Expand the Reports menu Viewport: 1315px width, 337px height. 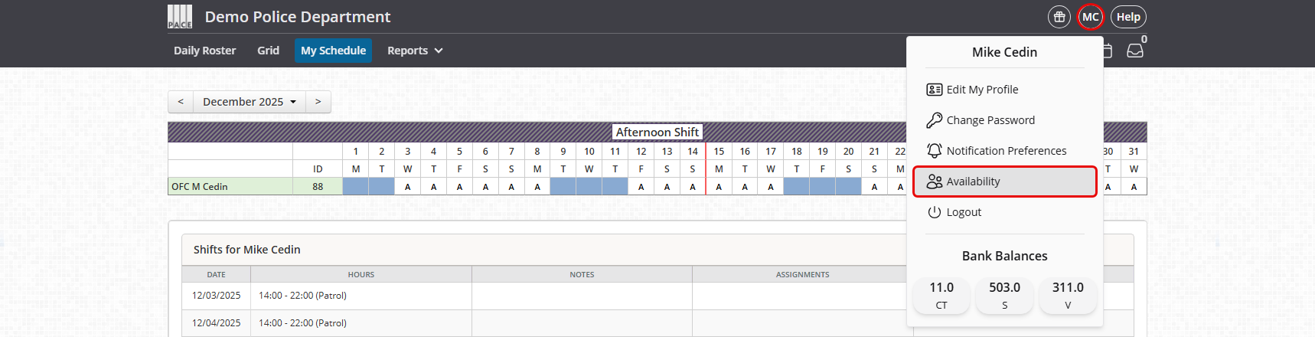pos(415,51)
